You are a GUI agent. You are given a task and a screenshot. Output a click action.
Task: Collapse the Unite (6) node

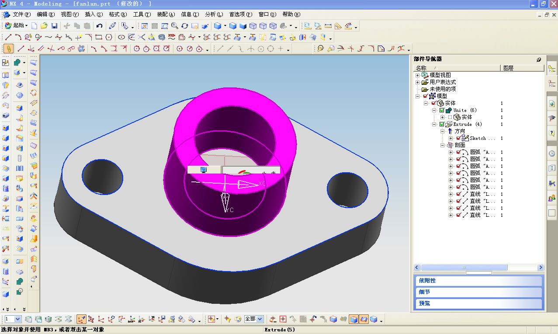click(x=434, y=110)
